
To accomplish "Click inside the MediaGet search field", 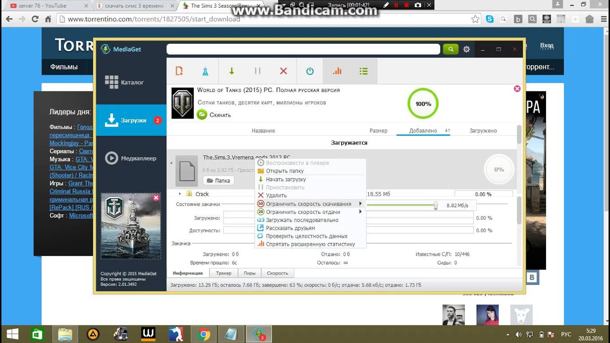I will coord(303,49).
